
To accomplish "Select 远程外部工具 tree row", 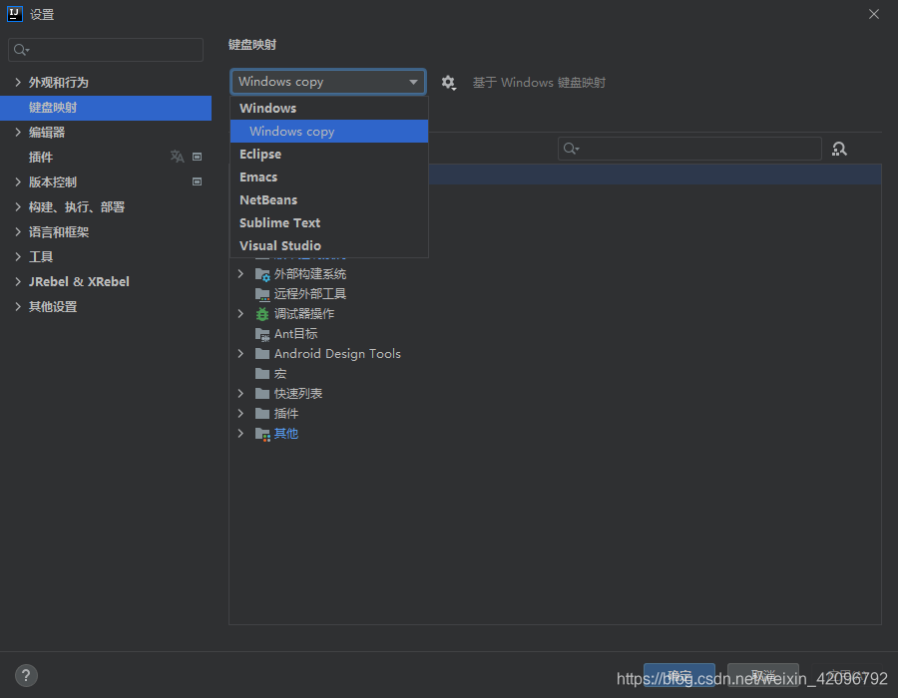I will (555, 294).
